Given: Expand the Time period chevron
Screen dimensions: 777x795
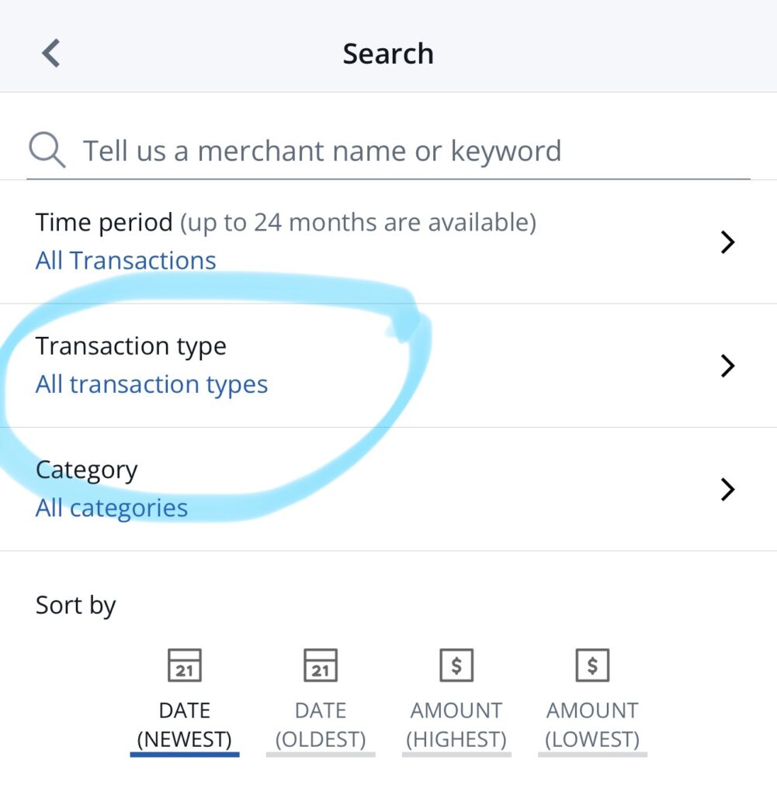Looking at the screenshot, I should pyautogui.click(x=727, y=242).
